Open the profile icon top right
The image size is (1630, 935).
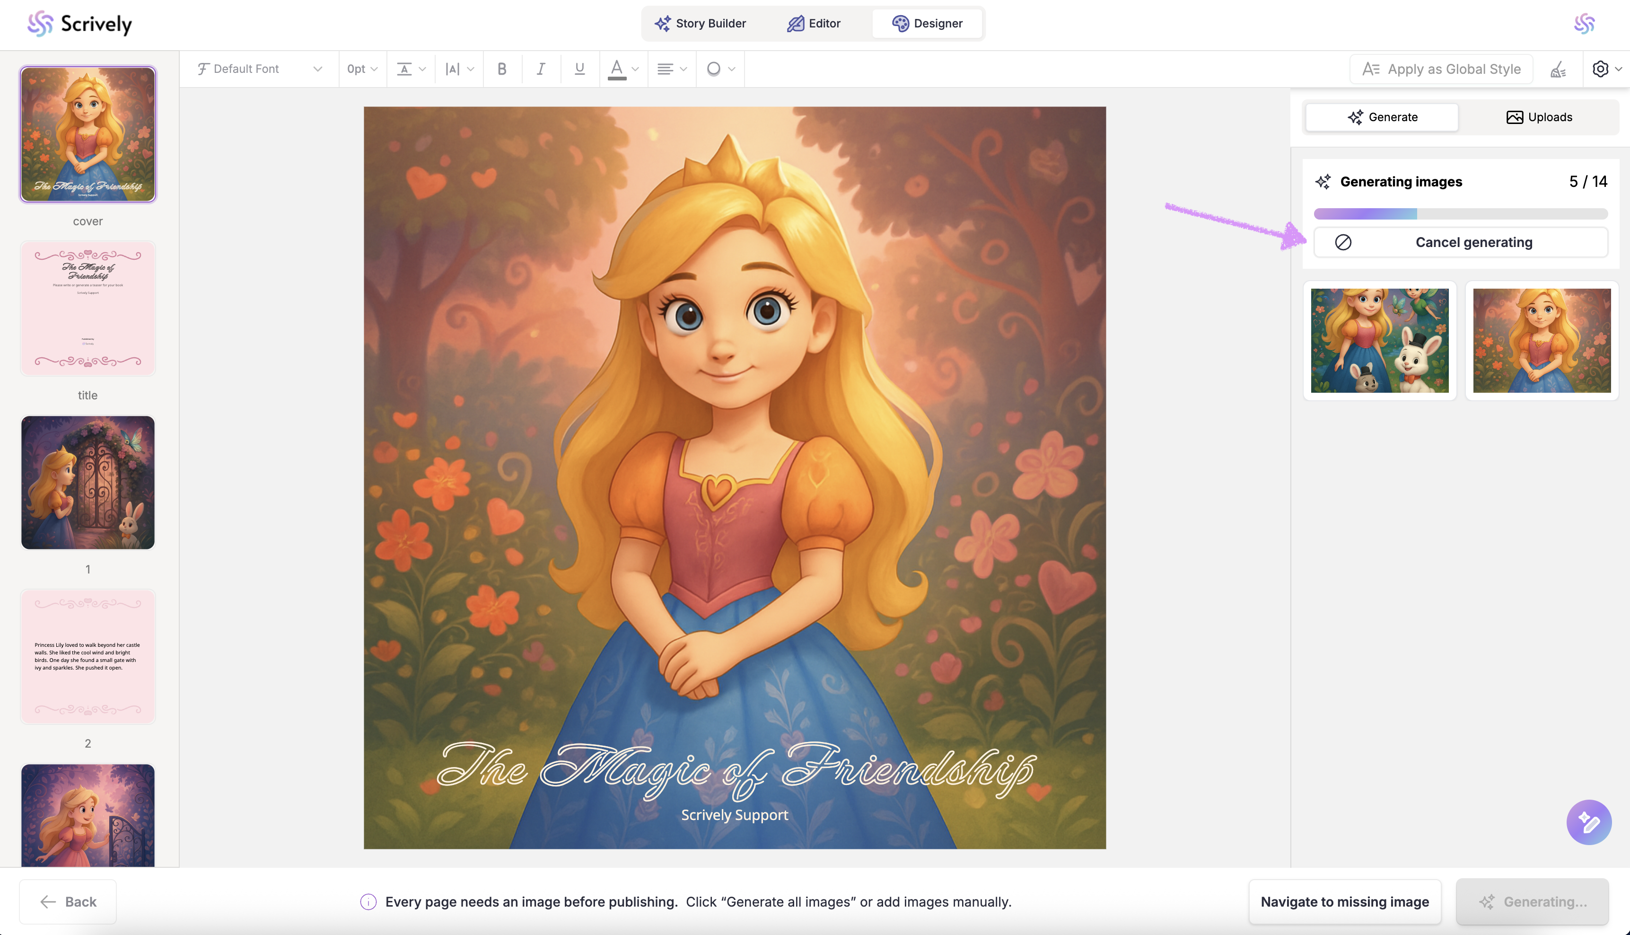1584,24
